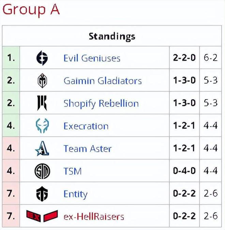Follow the Shopify Rebellion link
This screenshot has height=230, width=225.
tap(101, 104)
